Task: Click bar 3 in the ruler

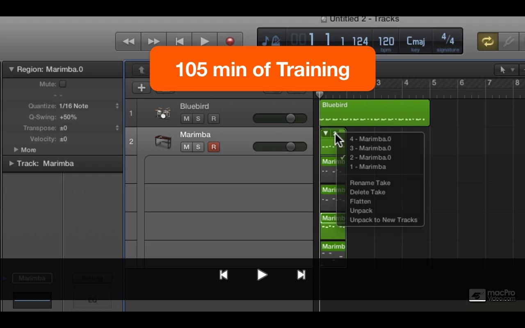Action: pyautogui.click(x=378, y=83)
